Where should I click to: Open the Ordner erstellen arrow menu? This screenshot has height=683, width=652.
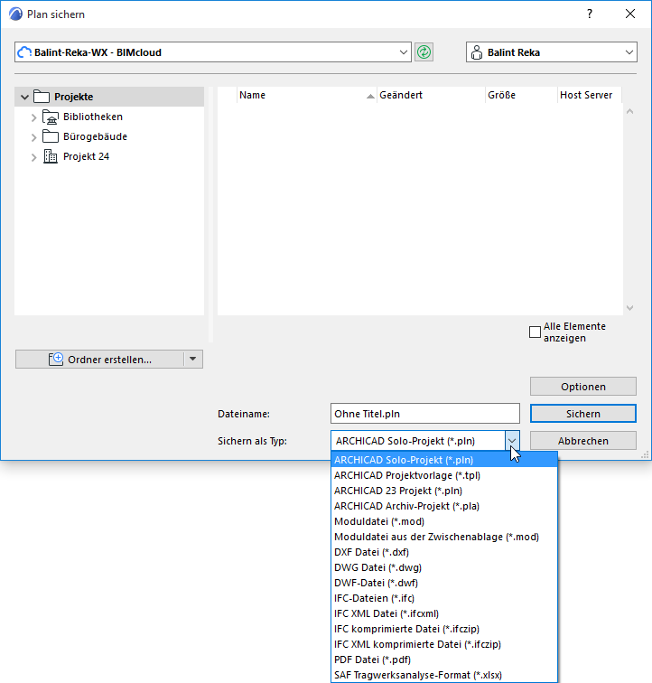coord(193,359)
